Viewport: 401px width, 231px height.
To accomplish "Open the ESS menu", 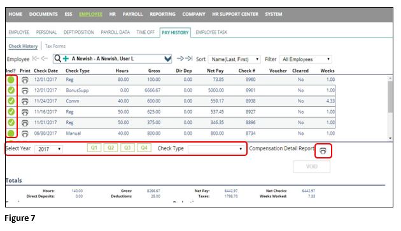I will click(x=68, y=15).
